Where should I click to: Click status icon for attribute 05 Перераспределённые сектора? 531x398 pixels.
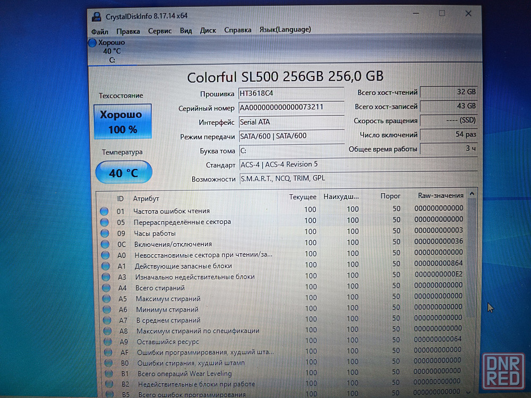(105, 222)
